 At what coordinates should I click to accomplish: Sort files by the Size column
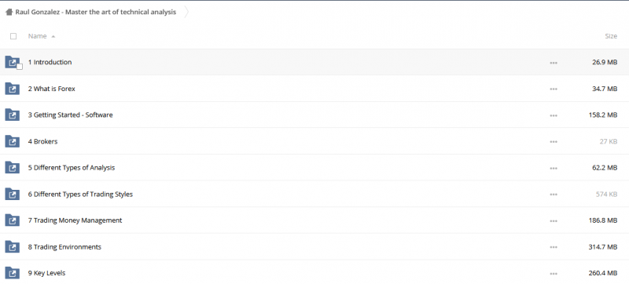(x=611, y=36)
